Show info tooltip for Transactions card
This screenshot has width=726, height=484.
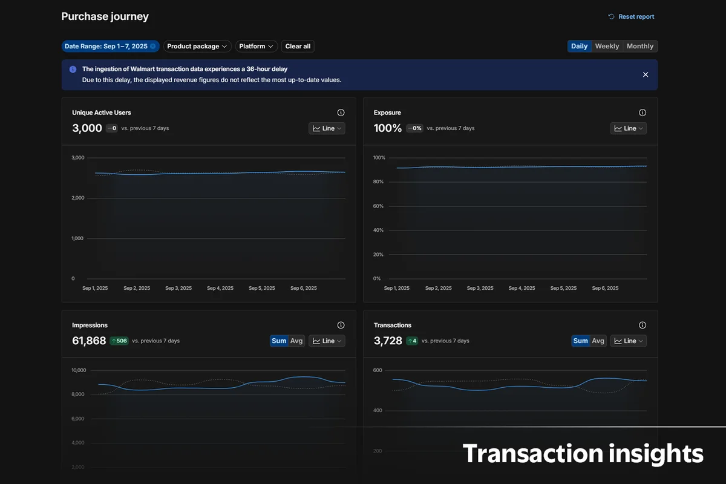[x=643, y=325]
